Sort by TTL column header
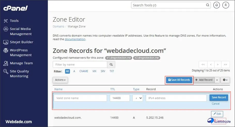235x127 pixels. coord(113,89)
